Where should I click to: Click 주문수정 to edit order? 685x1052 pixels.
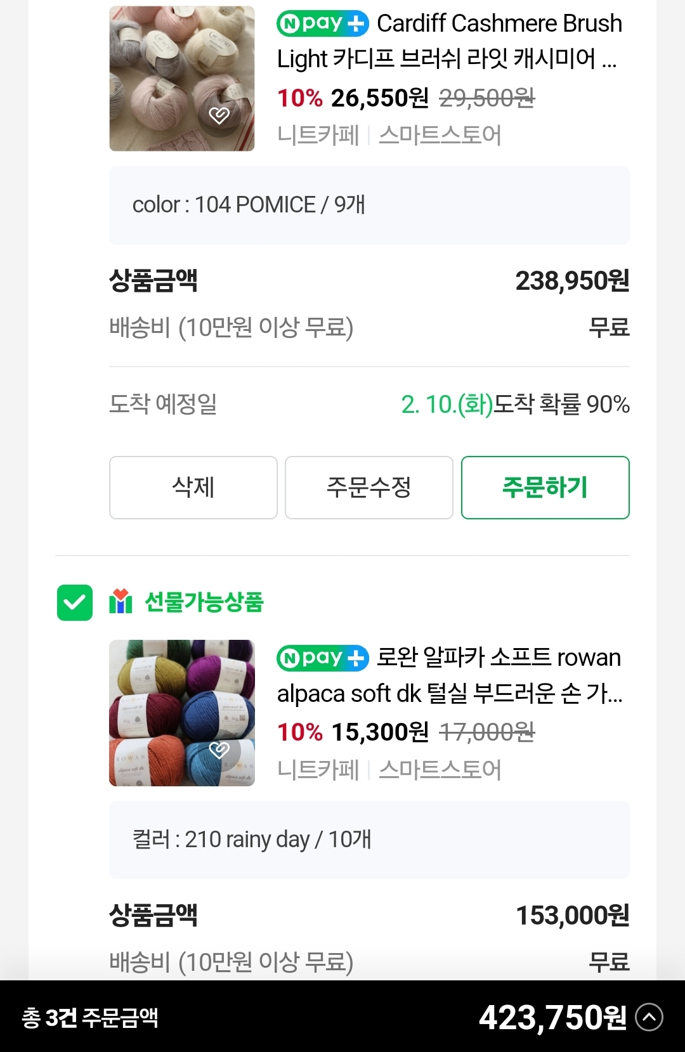369,488
